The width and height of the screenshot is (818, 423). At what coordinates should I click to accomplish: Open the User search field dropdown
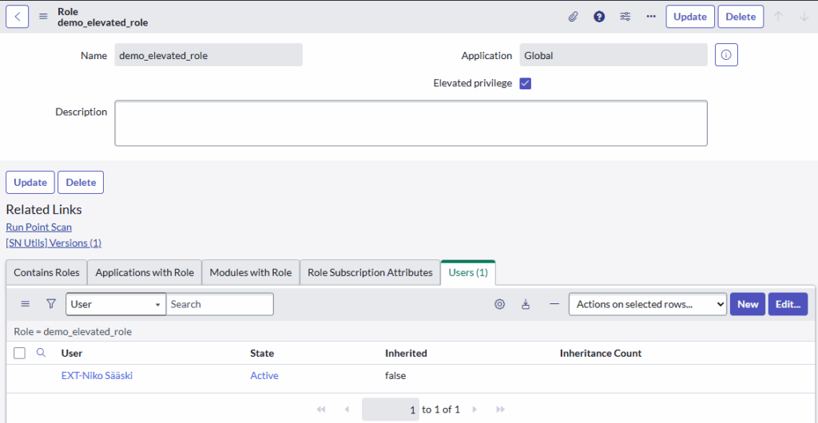(x=116, y=304)
